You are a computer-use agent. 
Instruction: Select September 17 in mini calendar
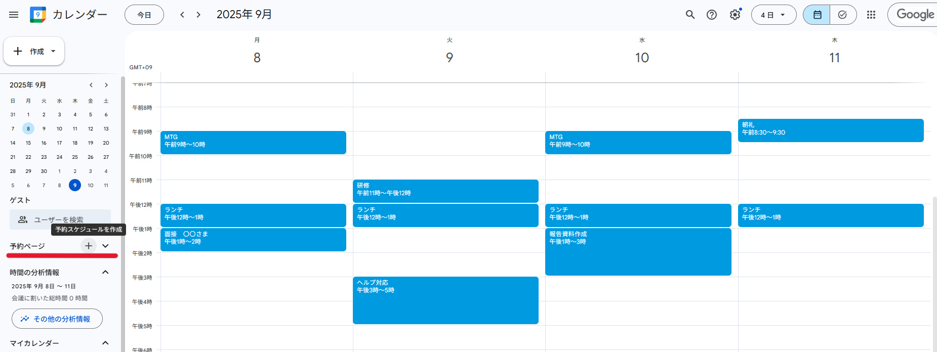click(x=59, y=143)
